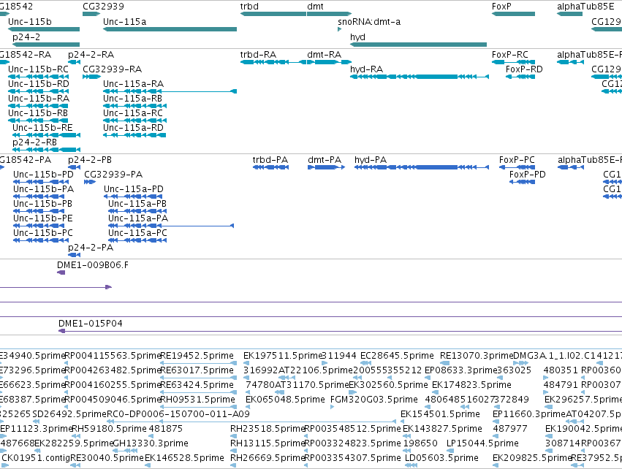Select the RE63424.5prime EST label
622x469 pixels.
click(x=197, y=385)
